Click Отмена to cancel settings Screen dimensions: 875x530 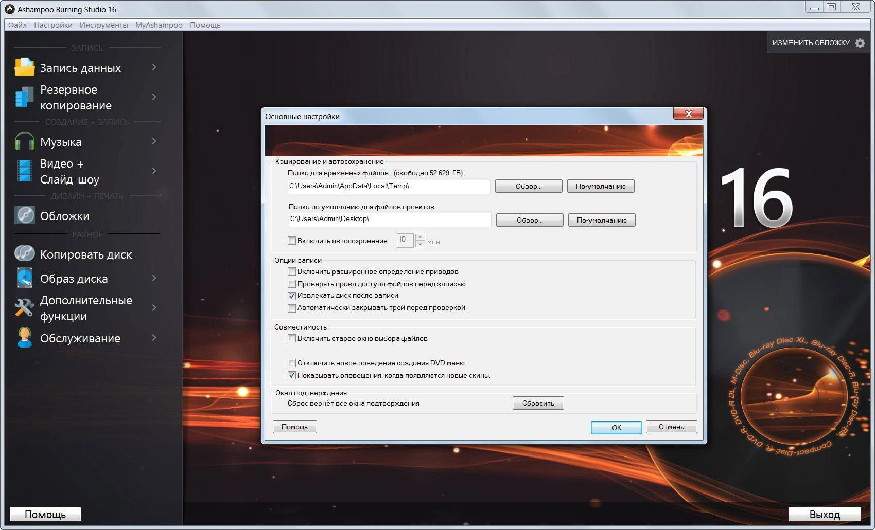[x=671, y=427]
